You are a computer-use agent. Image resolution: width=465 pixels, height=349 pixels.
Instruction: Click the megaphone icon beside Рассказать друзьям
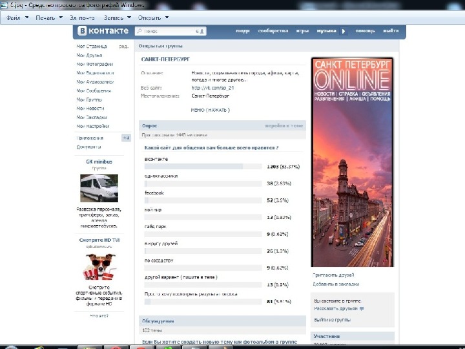(362, 309)
